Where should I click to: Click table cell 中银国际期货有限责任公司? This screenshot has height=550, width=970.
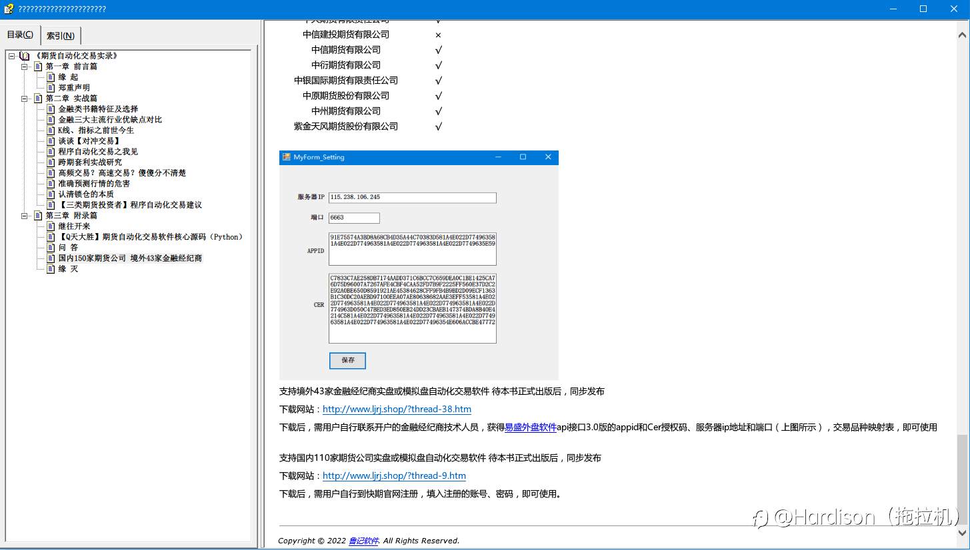click(x=346, y=81)
